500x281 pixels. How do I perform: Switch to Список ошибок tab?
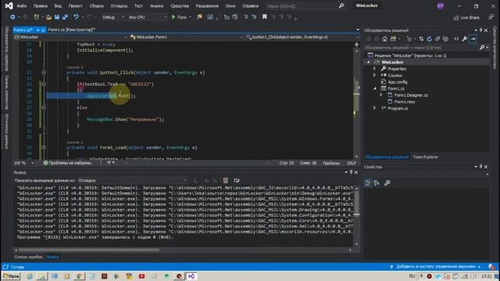point(28,257)
